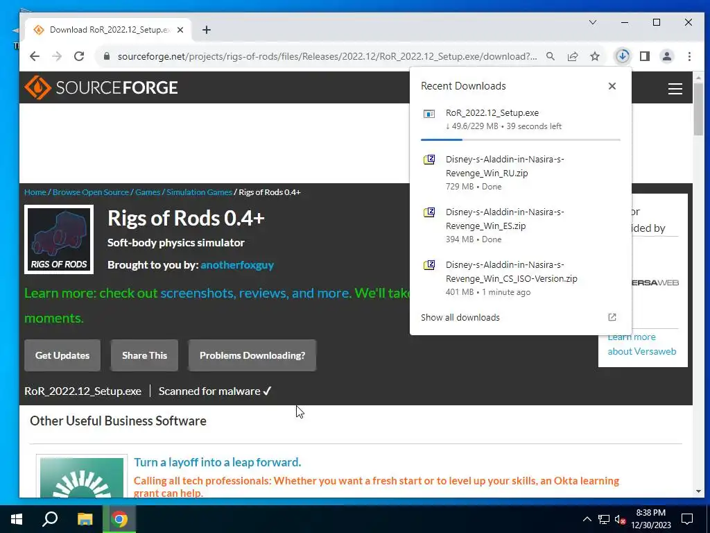710x533 pixels.
Task: Close the Recent Downloads popup
Action: (x=612, y=86)
